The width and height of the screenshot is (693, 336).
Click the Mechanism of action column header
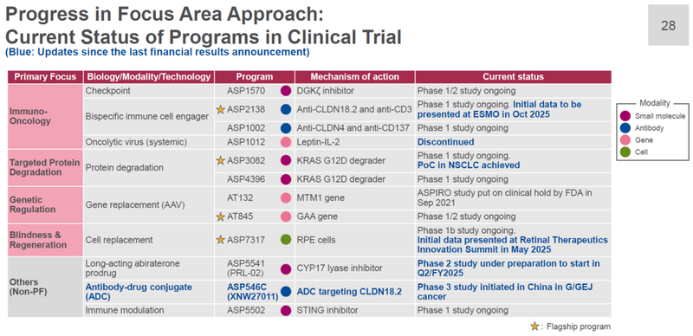tap(355, 77)
